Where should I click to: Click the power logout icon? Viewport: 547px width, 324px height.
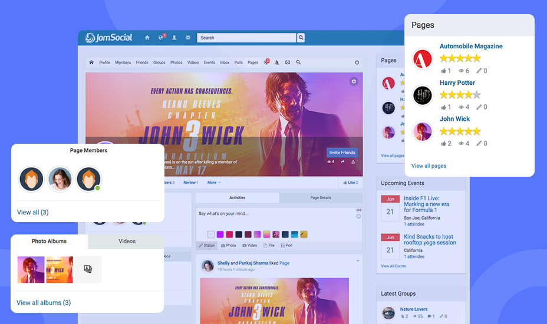point(357,62)
